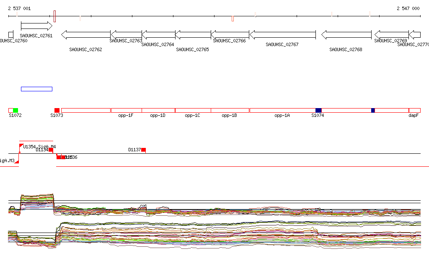Click the red D1137 marker square
429x256 pixels.
pos(143,150)
